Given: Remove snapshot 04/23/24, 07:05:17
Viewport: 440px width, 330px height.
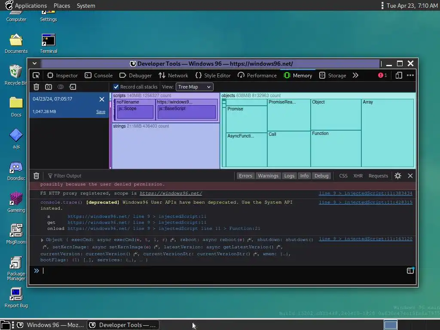Looking at the screenshot, I should pos(102,99).
